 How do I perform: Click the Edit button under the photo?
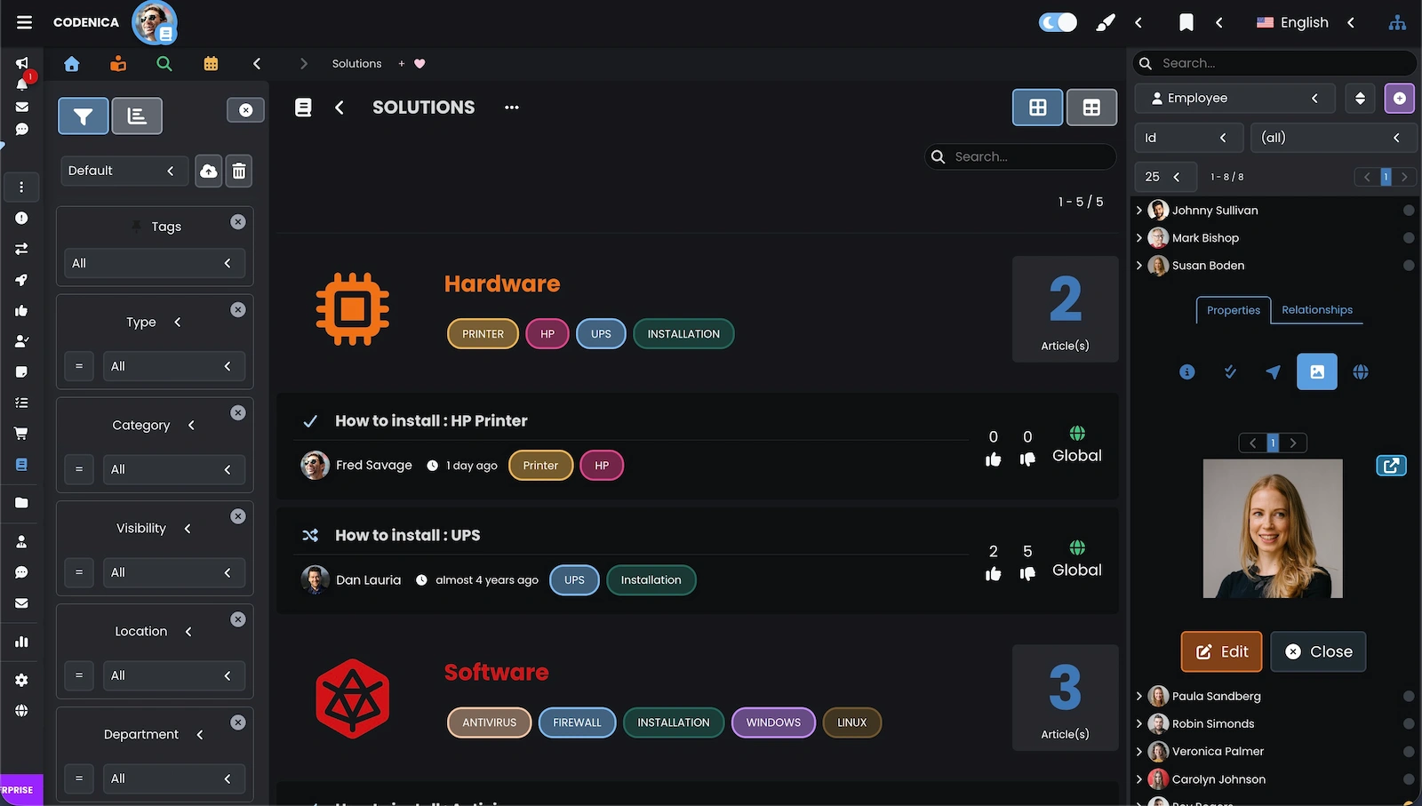(x=1221, y=651)
